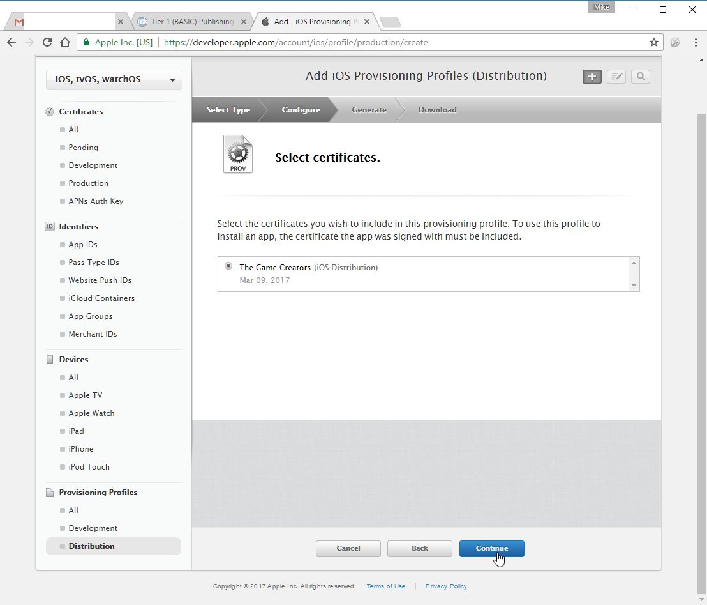Viewport: 707px width, 605px height.
Task: Open All under Certificates
Action: (73, 130)
